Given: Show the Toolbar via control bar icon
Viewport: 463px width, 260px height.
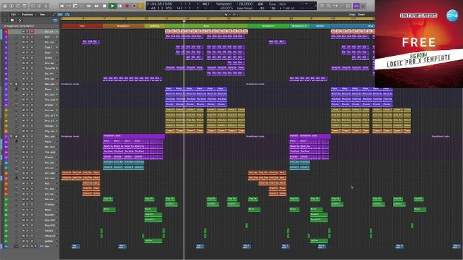Looking at the screenshot, I should point(25,5).
